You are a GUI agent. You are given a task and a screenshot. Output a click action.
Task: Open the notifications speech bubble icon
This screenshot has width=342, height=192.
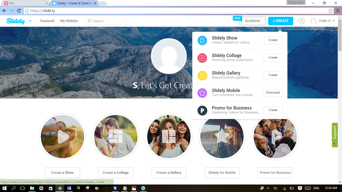point(302,21)
